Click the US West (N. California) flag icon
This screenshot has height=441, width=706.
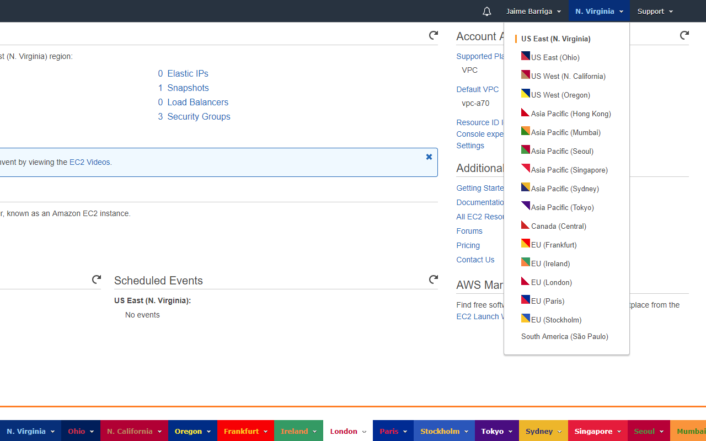pos(526,75)
